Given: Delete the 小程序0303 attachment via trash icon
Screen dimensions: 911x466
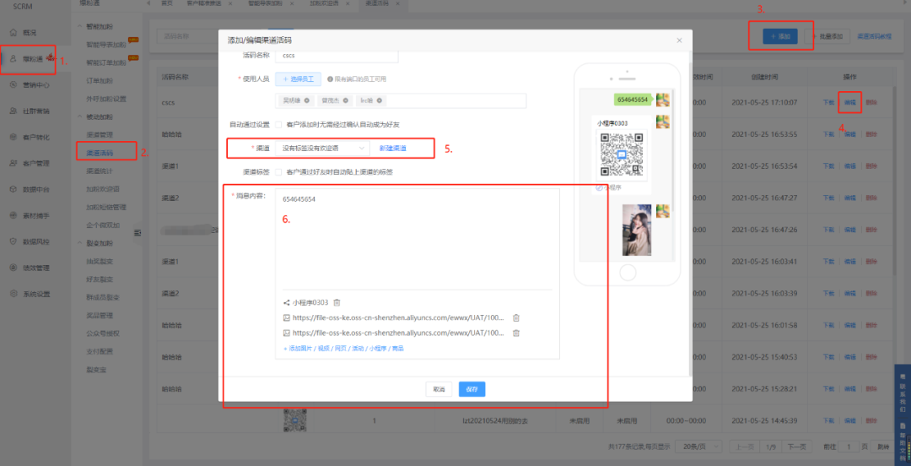Looking at the screenshot, I should [337, 302].
